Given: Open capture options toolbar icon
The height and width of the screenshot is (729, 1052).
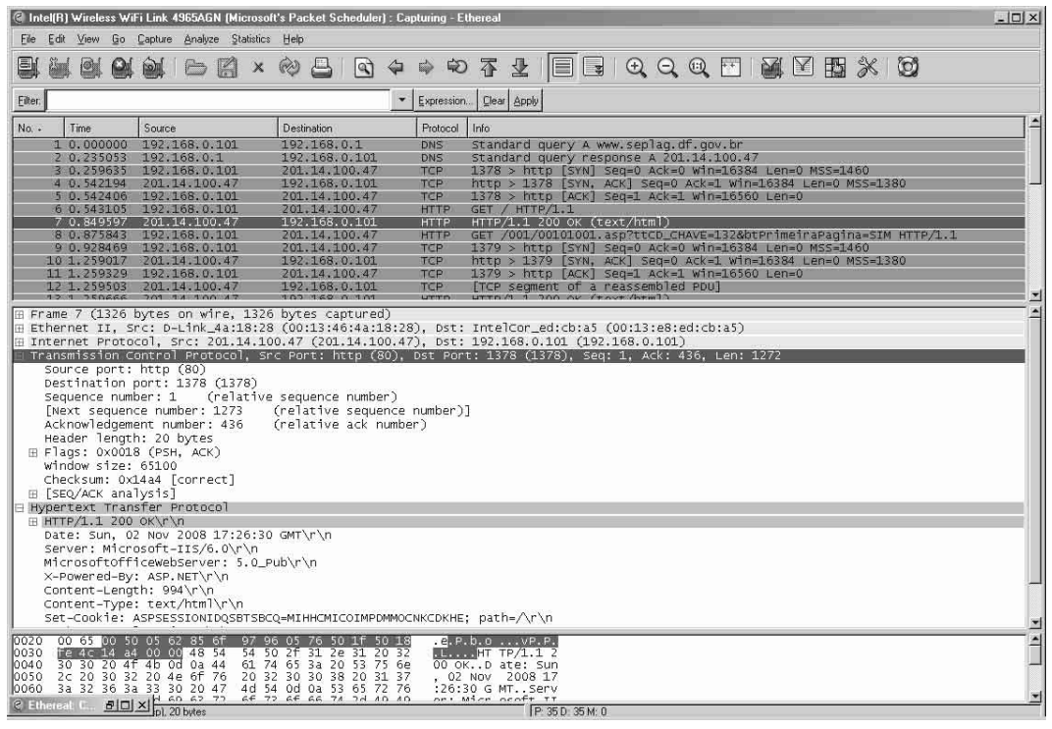Looking at the screenshot, I should tap(59, 67).
